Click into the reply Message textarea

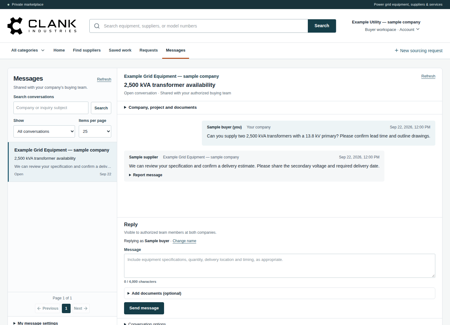click(x=279, y=266)
